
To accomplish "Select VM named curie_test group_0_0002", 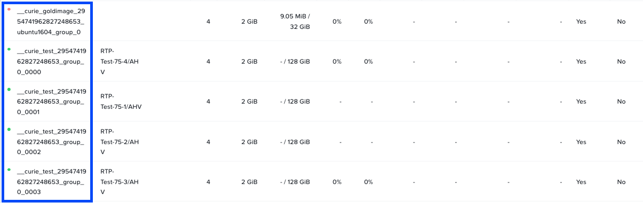I will pos(51,141).
